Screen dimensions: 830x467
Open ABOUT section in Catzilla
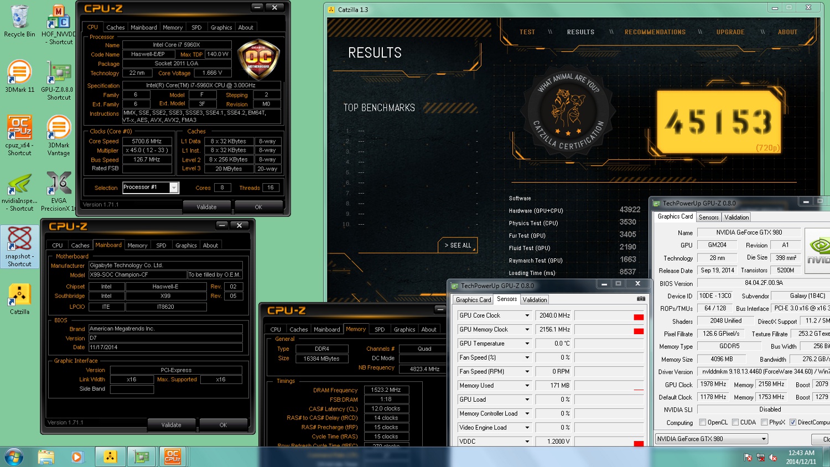[x=787, y=32]
